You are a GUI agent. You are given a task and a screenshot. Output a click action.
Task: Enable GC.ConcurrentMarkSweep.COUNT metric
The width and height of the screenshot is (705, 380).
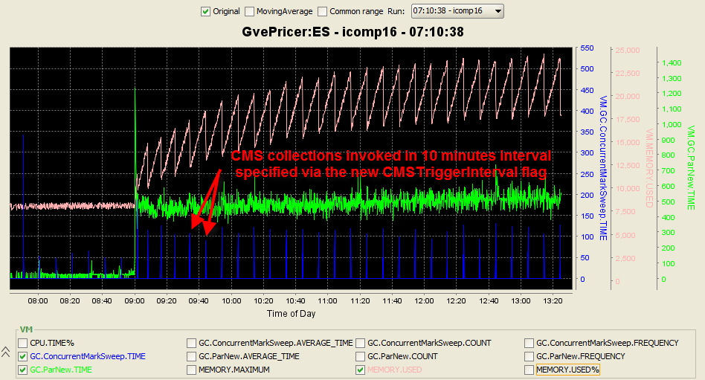361,343
